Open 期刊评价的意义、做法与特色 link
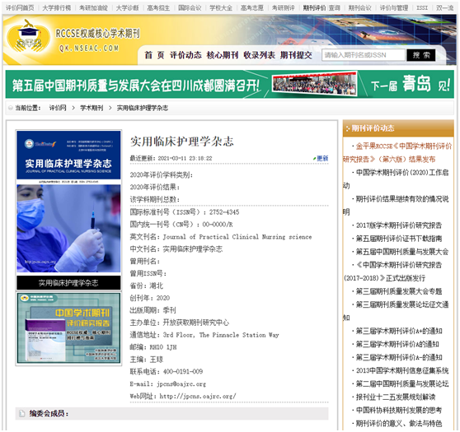 [x=399, y=424]
